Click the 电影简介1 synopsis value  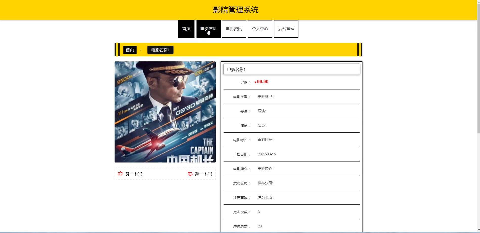[x=266, y=169]
